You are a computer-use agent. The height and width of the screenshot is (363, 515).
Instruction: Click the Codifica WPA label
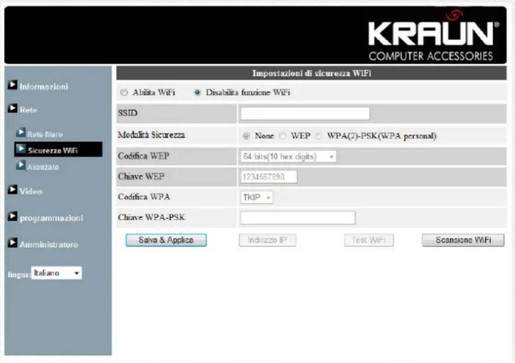tap(144, 197)
